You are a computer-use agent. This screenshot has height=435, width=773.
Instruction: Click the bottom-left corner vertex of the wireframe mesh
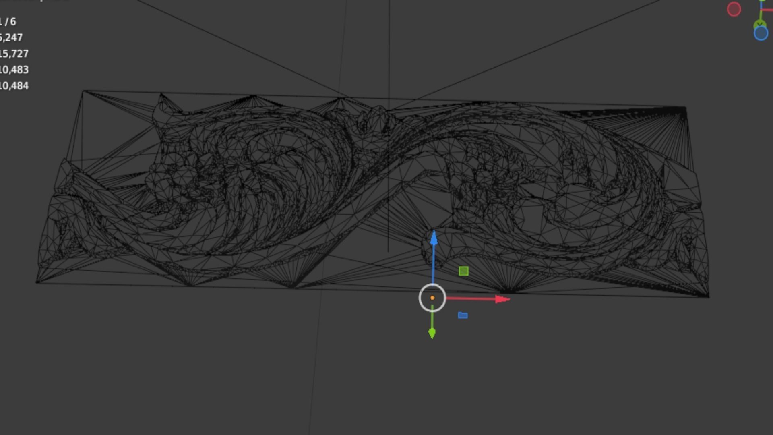click(x=37, y=282)
